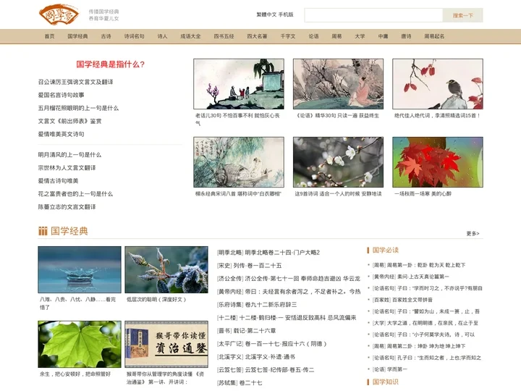Click 更多> link in 国学经典 section
The image size is (521, 391).
(x=473, y=233)
